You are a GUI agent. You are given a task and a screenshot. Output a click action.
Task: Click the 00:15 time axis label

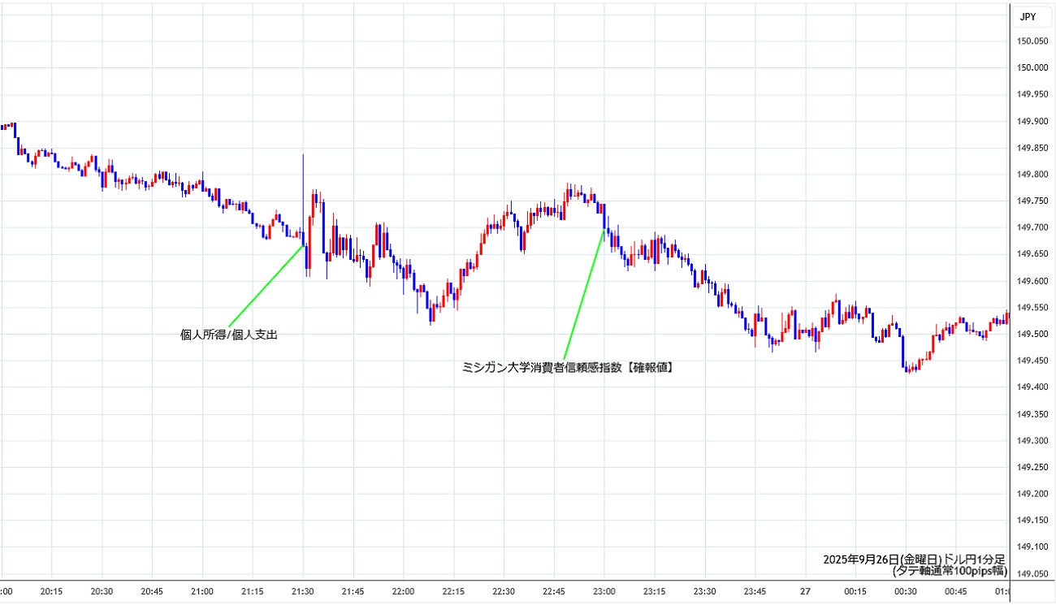pos(857,593)
